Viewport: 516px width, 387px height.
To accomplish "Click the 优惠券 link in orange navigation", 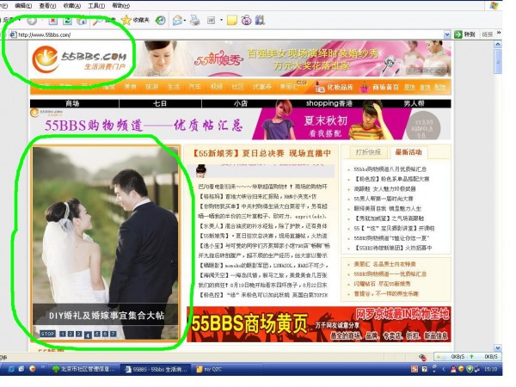I will point(262,87).
